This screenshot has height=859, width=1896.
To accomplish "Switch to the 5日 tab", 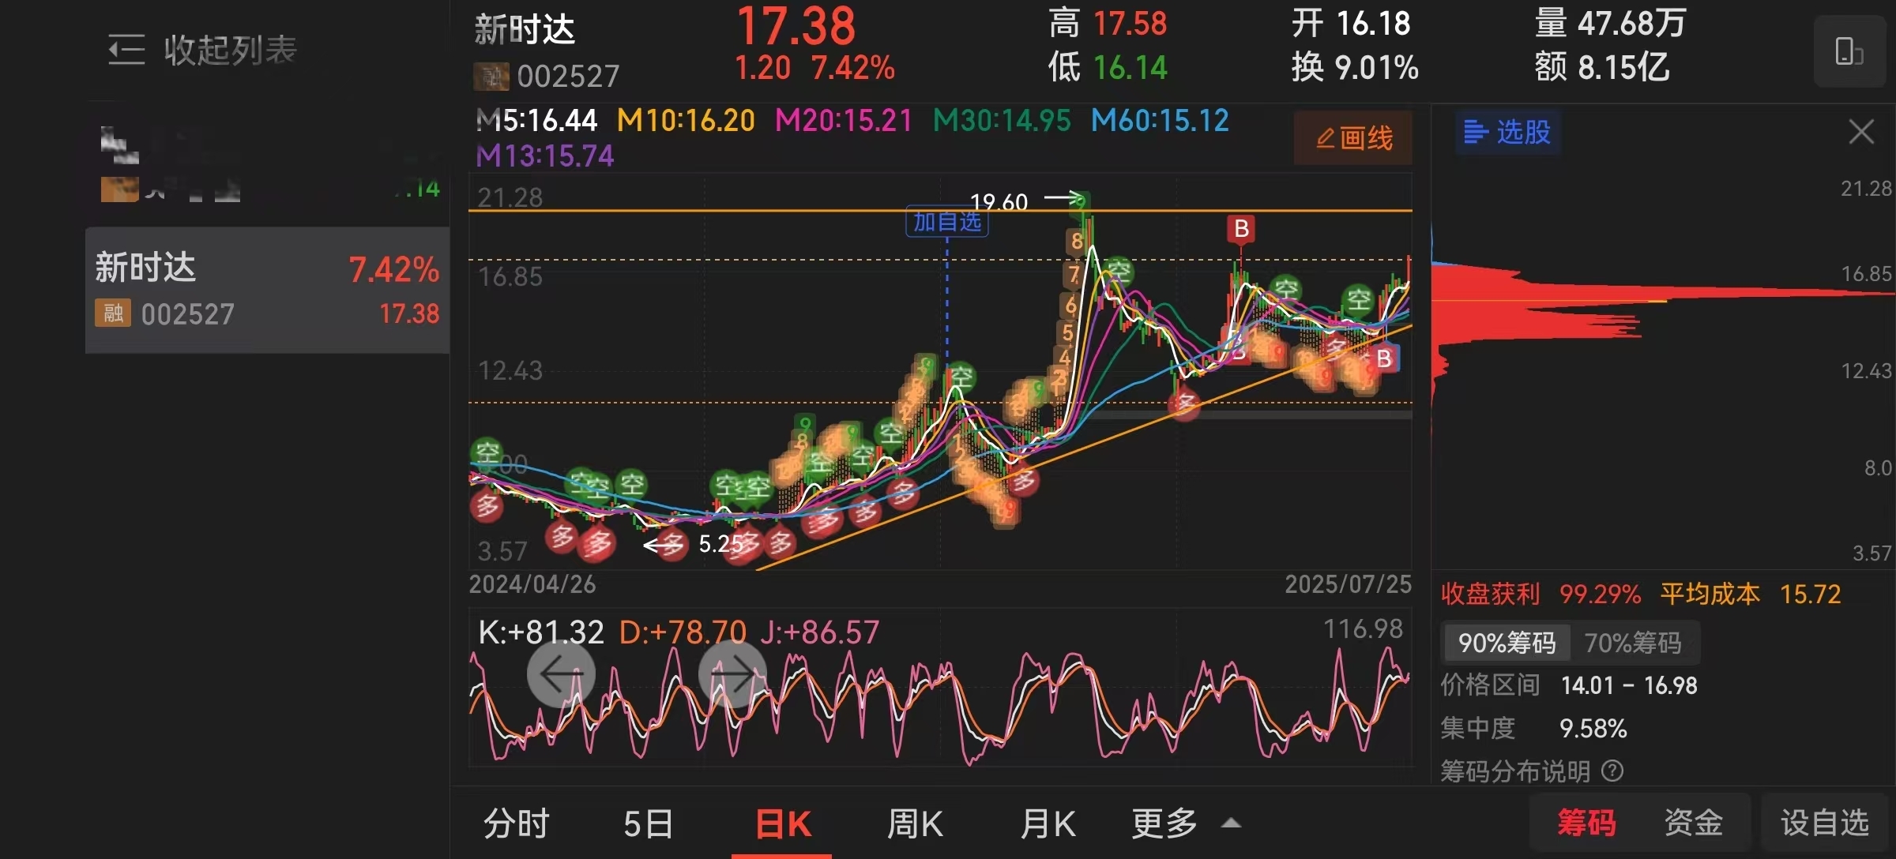I will tap(648, 823).
